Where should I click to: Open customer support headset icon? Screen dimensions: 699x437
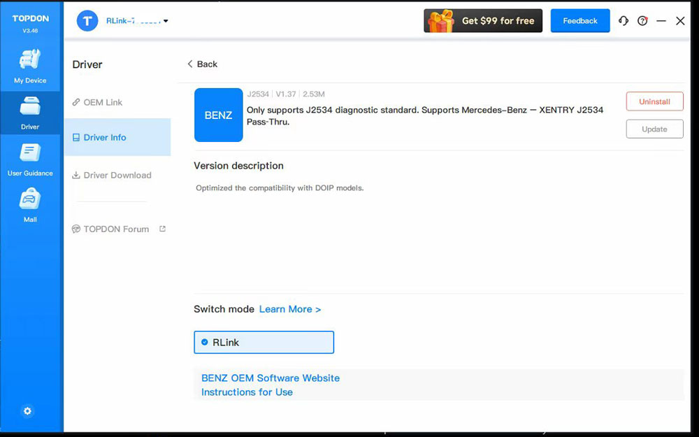point(624,20)
